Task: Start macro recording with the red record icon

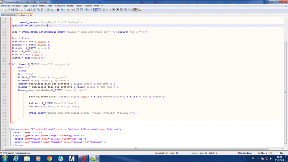Action: (x=113, y=10)
